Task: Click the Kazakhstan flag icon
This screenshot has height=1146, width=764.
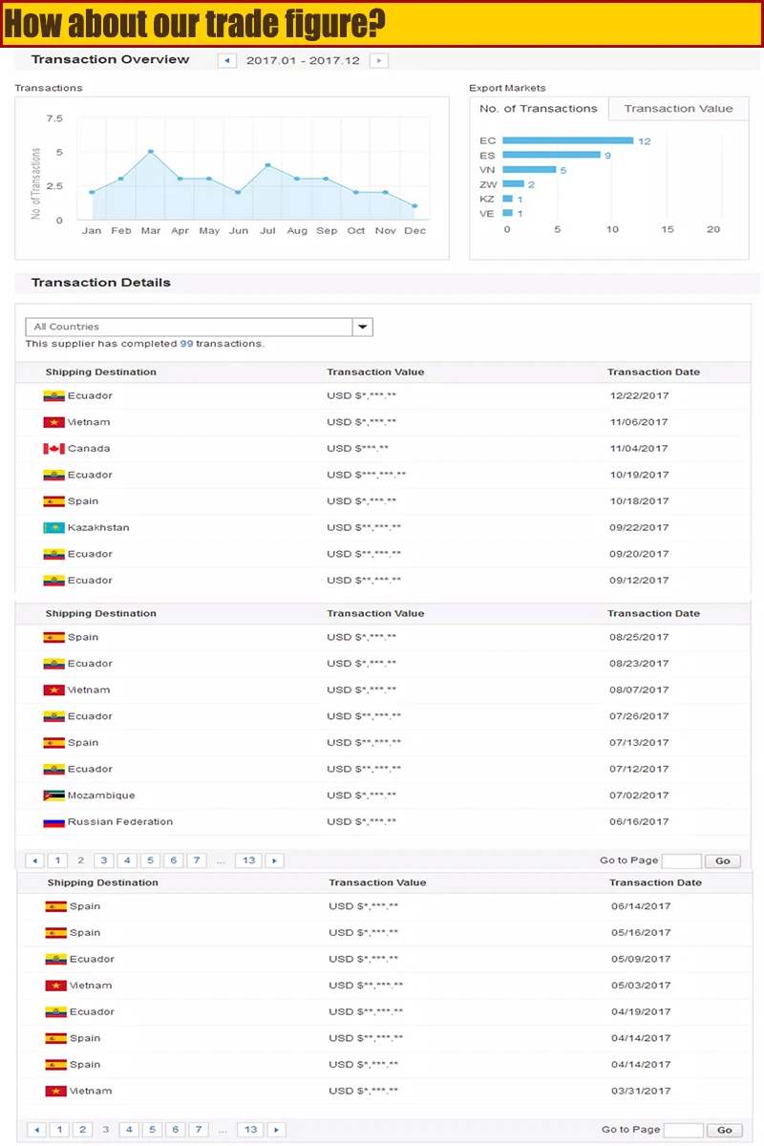Action: tap(53, 528)
